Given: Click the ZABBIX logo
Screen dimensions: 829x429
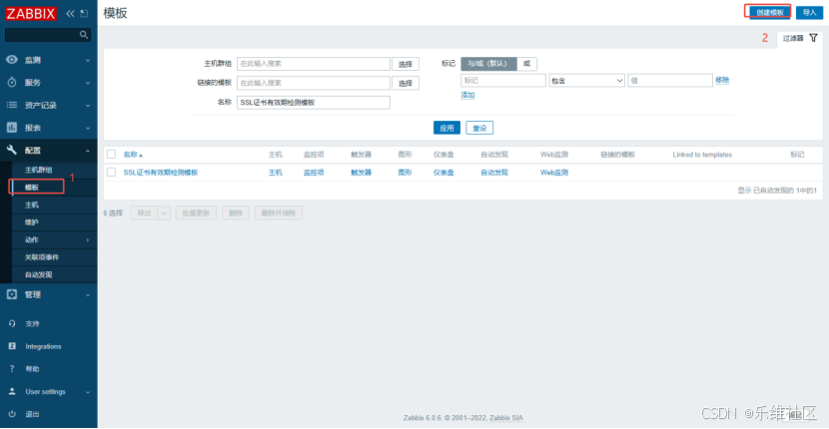Looking at the screenshot, I should coord(31,13).
